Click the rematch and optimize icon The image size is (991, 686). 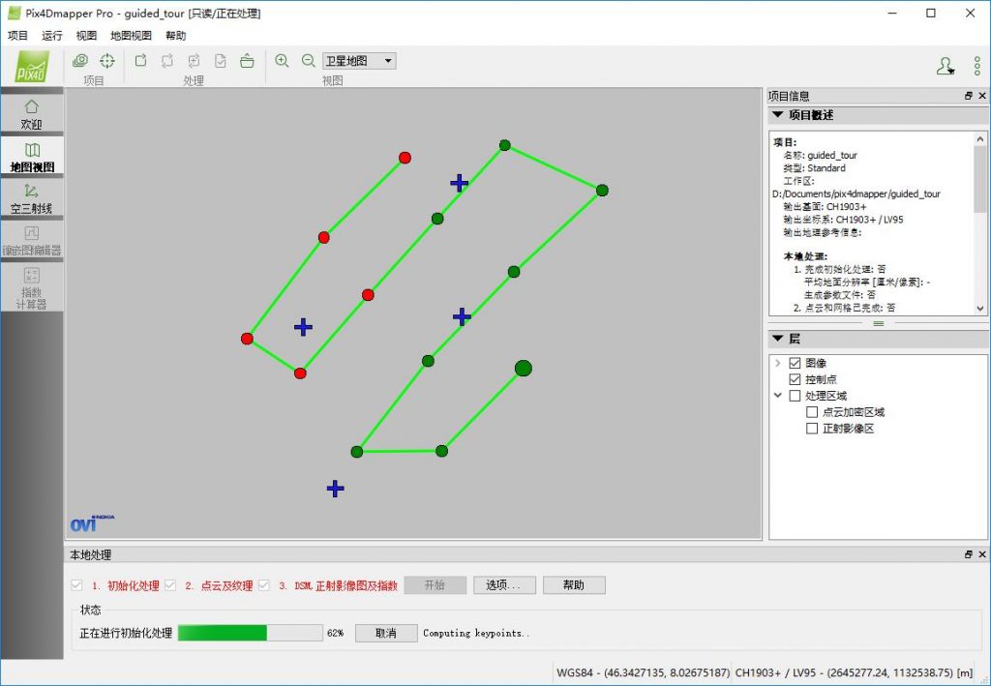tap(194, 61)
